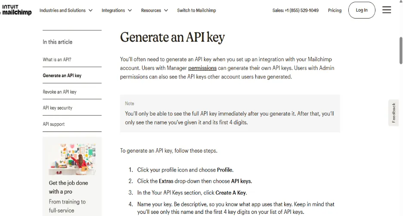
Task: Go to Revoke an API key section
Action: pos(59,92)
